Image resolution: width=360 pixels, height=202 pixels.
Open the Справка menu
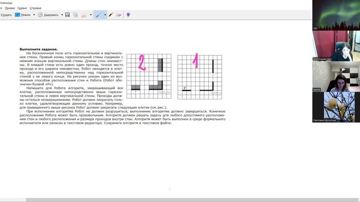(x=35, y=8)
